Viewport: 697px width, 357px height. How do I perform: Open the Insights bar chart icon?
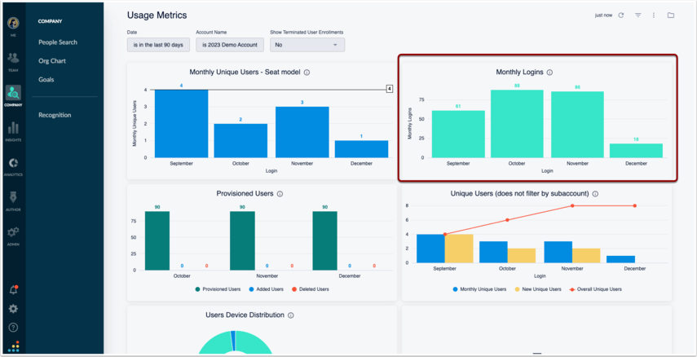pyautogui.click(x=13, y=128)
